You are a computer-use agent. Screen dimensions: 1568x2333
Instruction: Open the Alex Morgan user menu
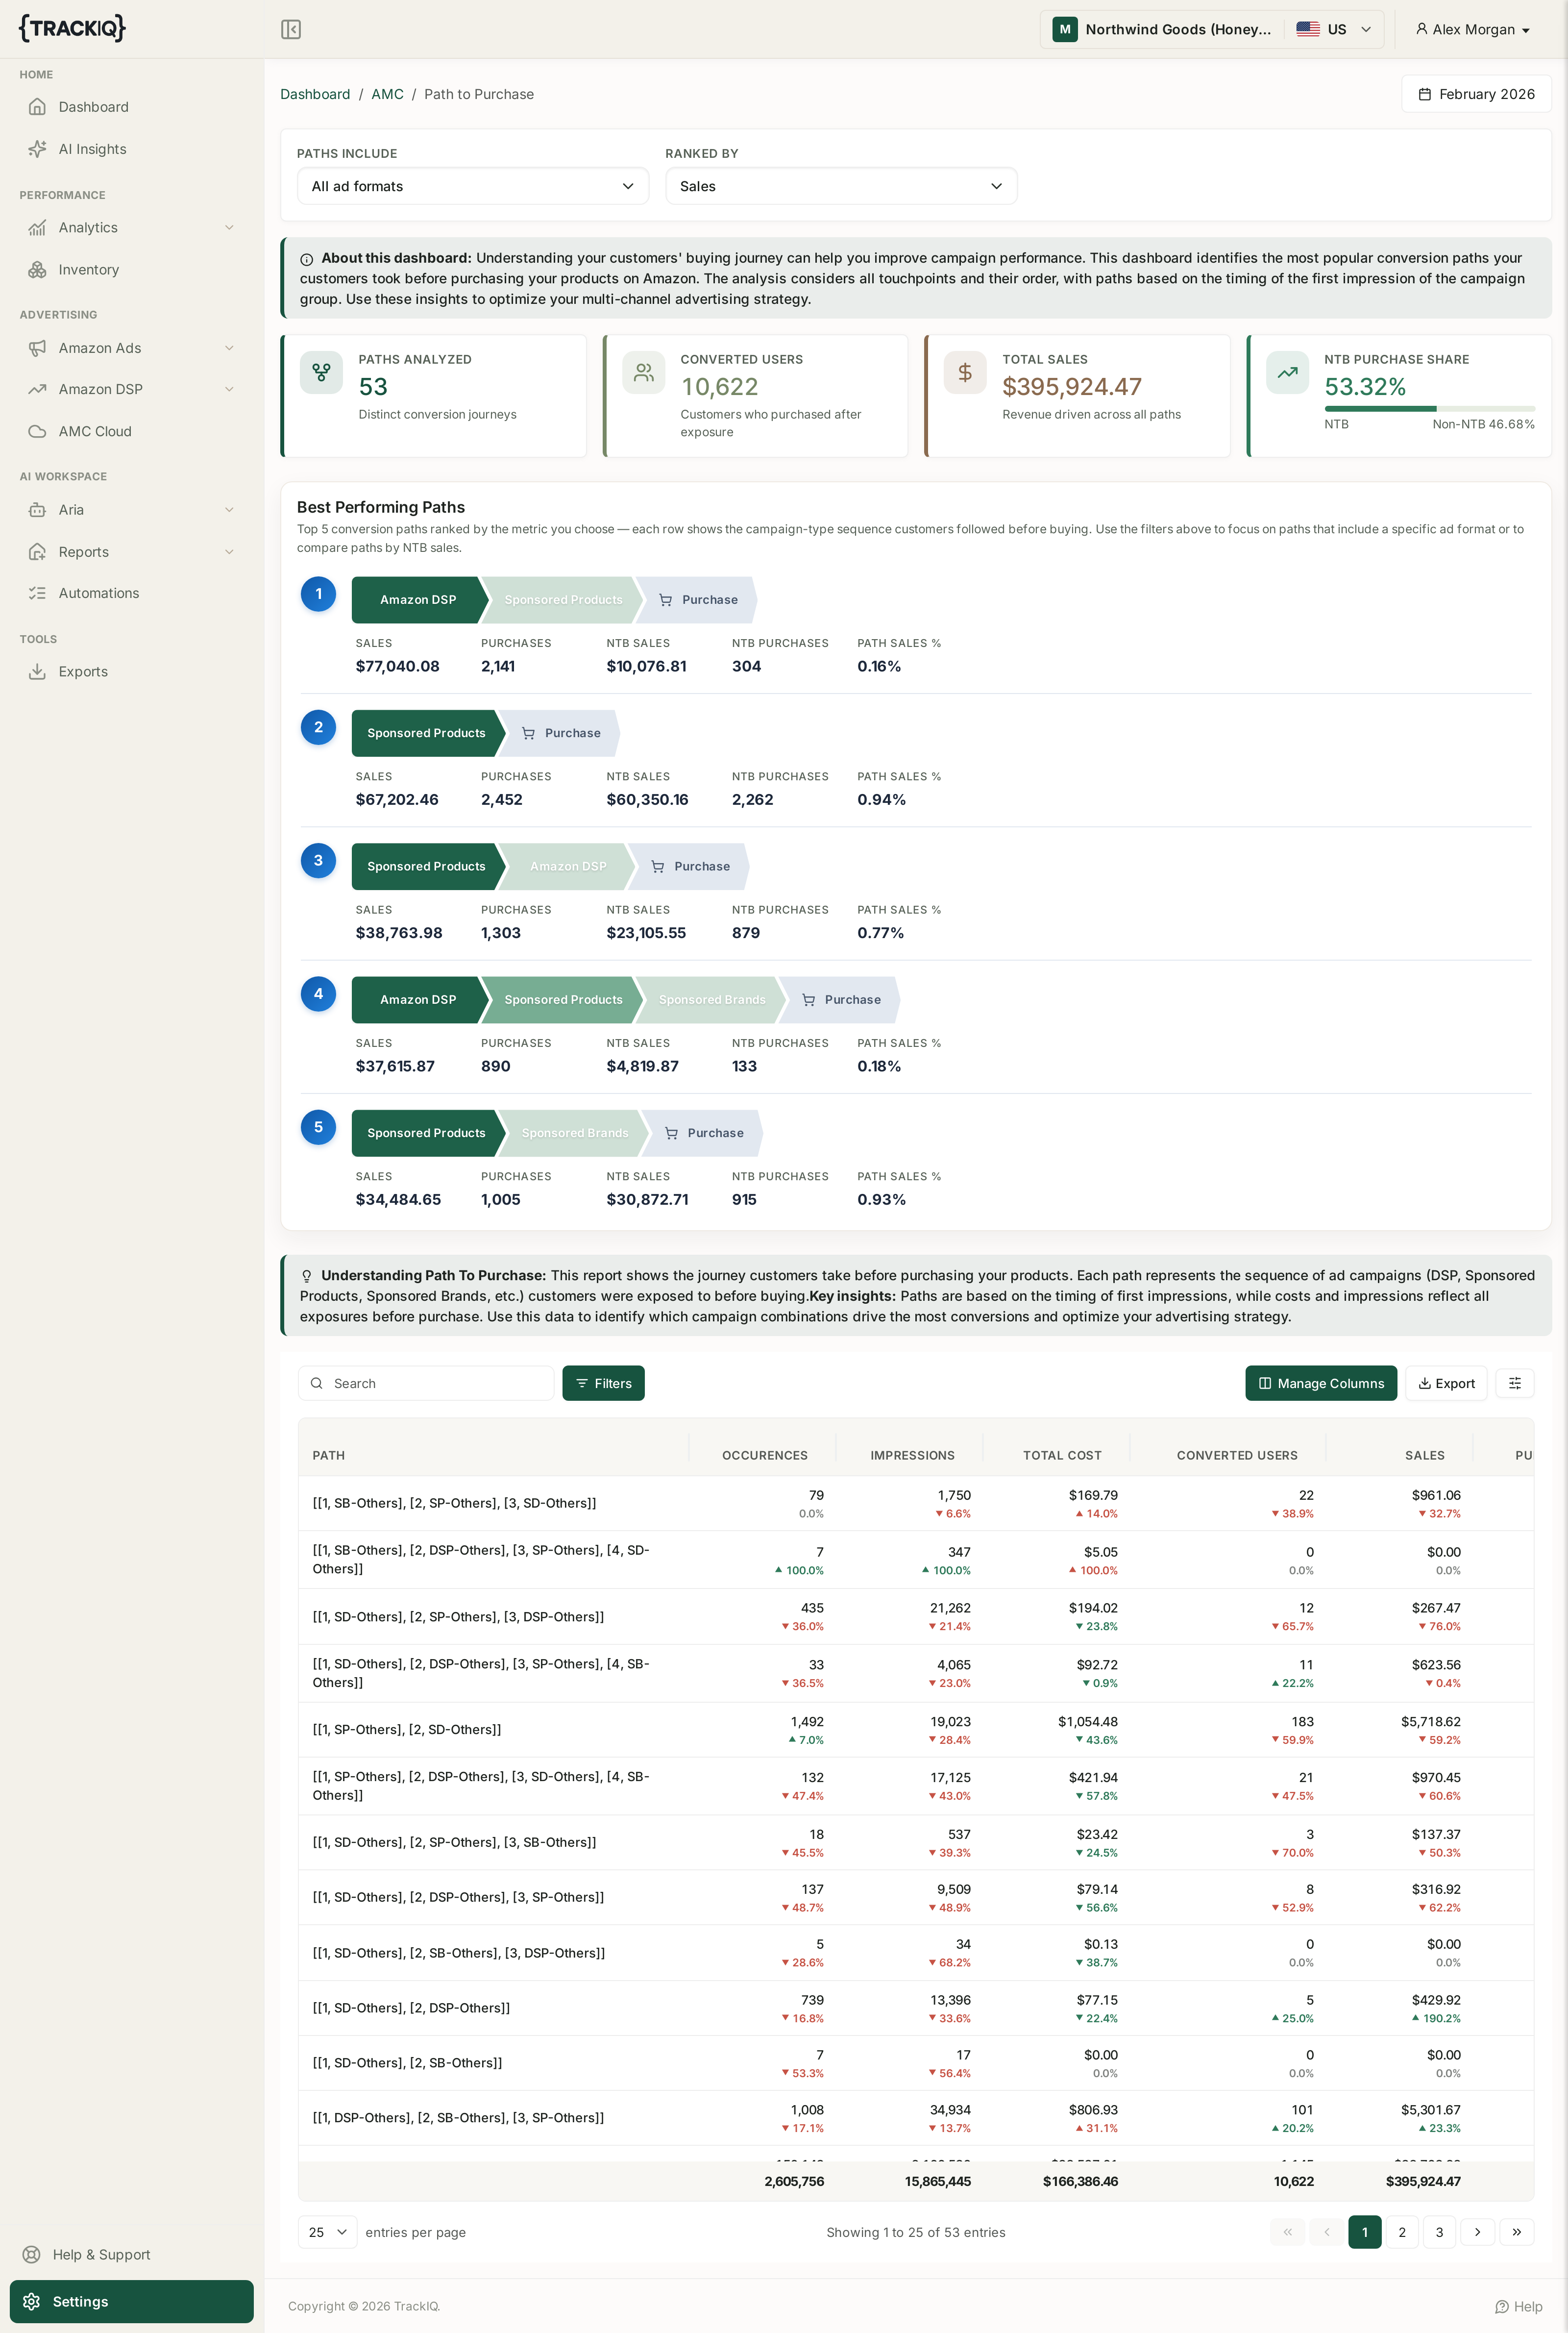[1473, 29]
